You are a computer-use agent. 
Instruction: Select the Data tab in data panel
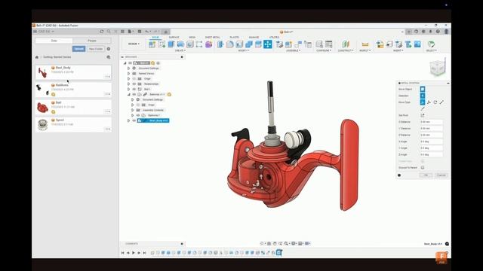click(x=54, y=41)
